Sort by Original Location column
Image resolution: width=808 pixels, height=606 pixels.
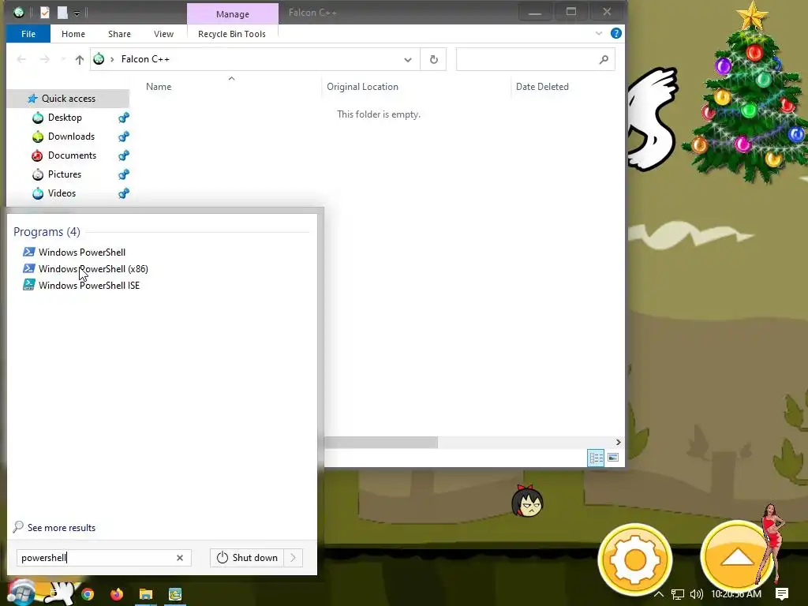[x=362, y=87]
